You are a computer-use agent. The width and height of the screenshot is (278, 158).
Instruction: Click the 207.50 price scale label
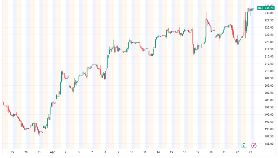(x=269, y=78)
